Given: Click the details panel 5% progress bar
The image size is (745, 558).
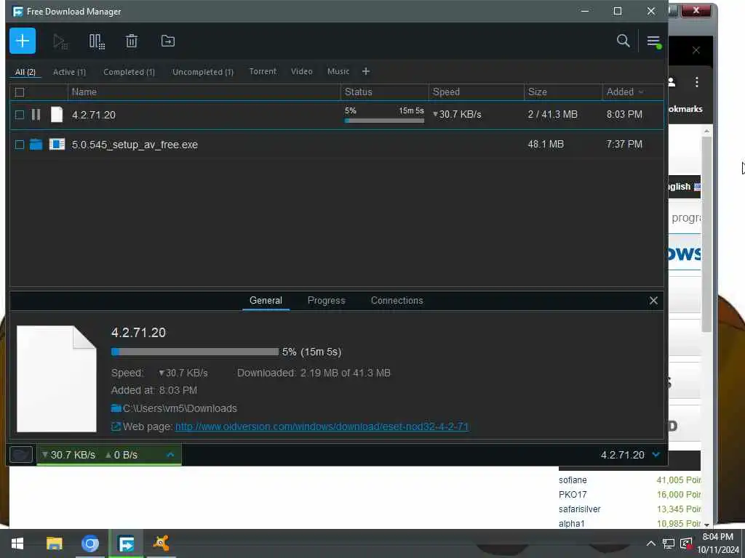Looking at the screenshot, I should pyautogui.click(x=195, y=352).
